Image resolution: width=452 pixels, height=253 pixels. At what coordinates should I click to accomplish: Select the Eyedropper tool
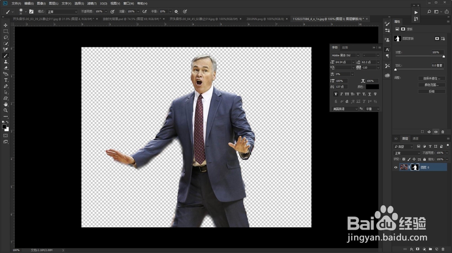pyautogui.click(x=5, y=50)
